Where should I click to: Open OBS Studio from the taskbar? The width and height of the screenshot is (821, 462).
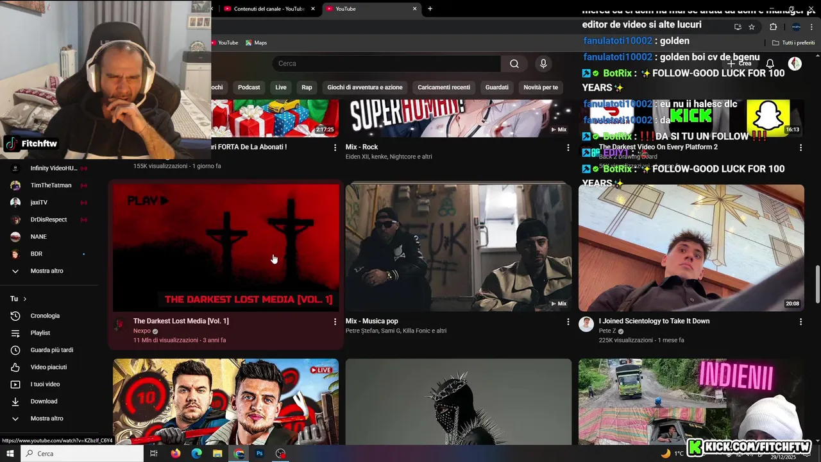281,453
